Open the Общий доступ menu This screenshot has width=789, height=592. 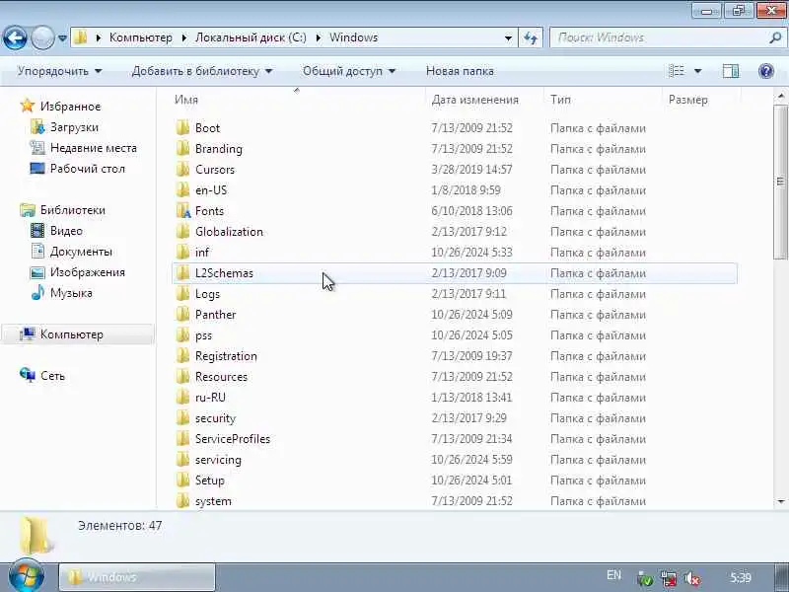(x=349, y=71)
